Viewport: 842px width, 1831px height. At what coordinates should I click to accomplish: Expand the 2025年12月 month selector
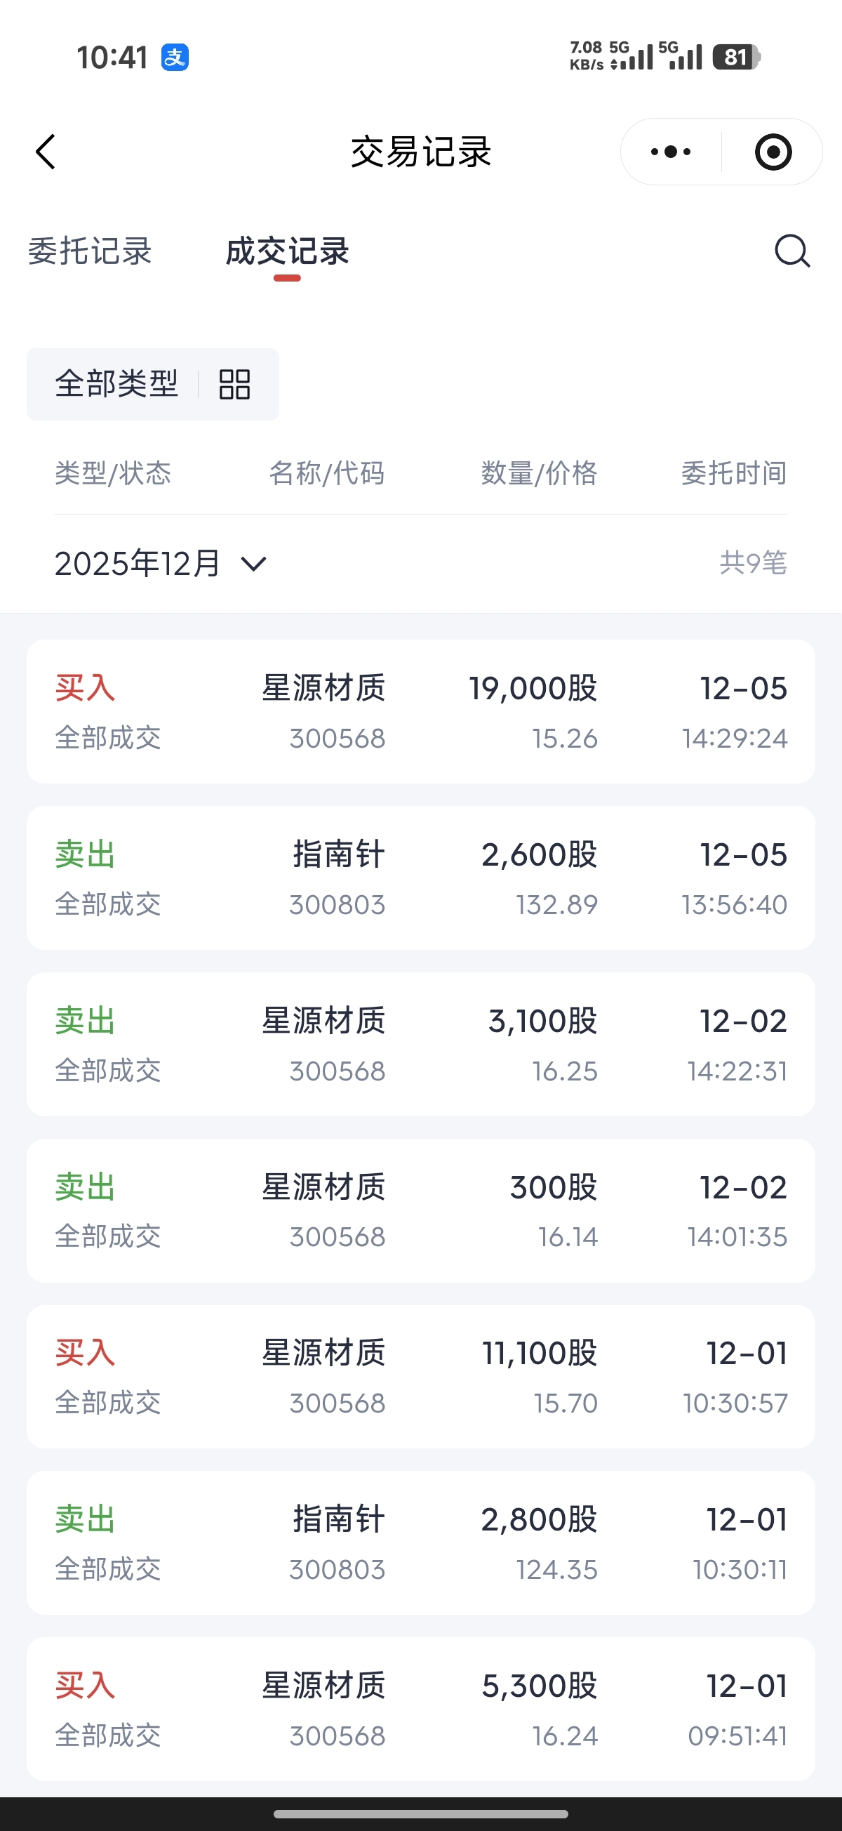tap(161, 564)
